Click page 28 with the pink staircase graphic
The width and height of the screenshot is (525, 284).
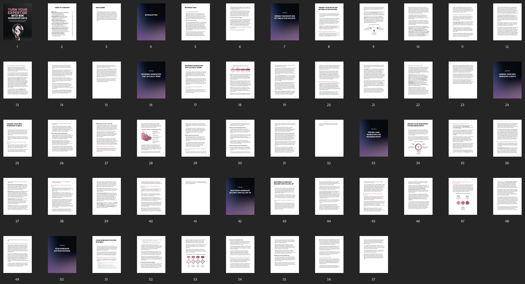click(x=151, y=138)
